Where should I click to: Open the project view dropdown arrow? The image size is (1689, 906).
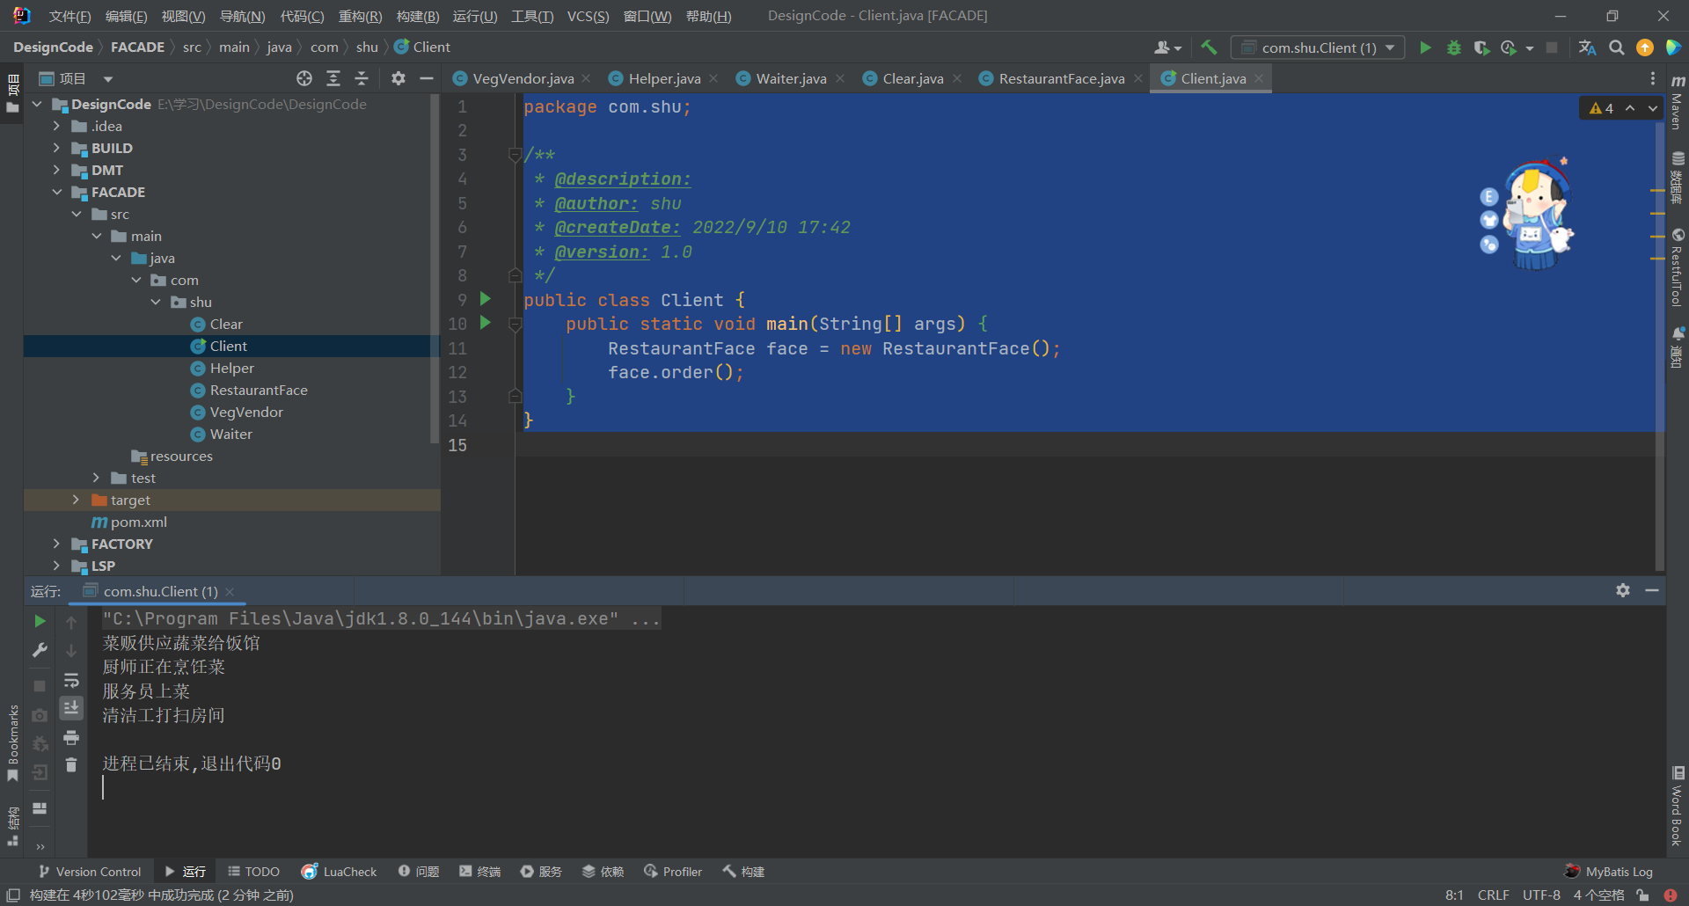tap(107, 79)
